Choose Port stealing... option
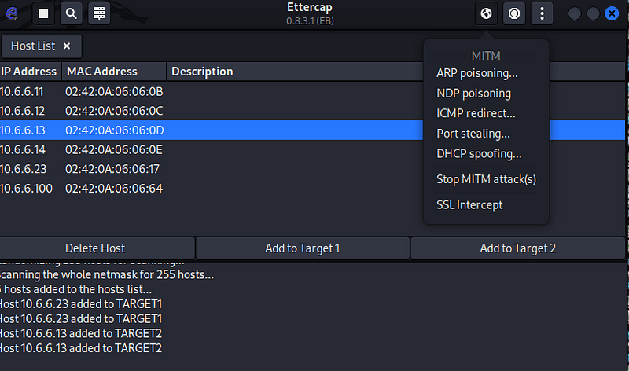This screenshot has width=629, height=371. [473, 133]
